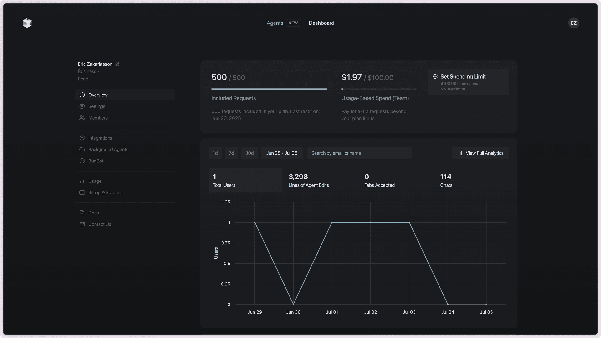The image size is (601, 338).
Task: Click the View Full Analytics button
Action: 480,153
